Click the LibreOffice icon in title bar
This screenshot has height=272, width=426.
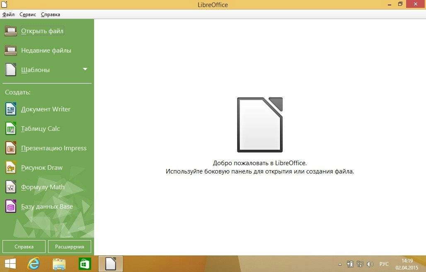pos(4,4)
